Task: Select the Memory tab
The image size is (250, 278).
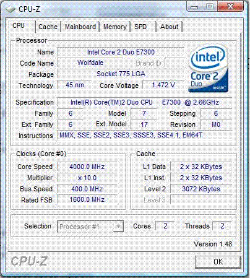Action: pos(115,27)
